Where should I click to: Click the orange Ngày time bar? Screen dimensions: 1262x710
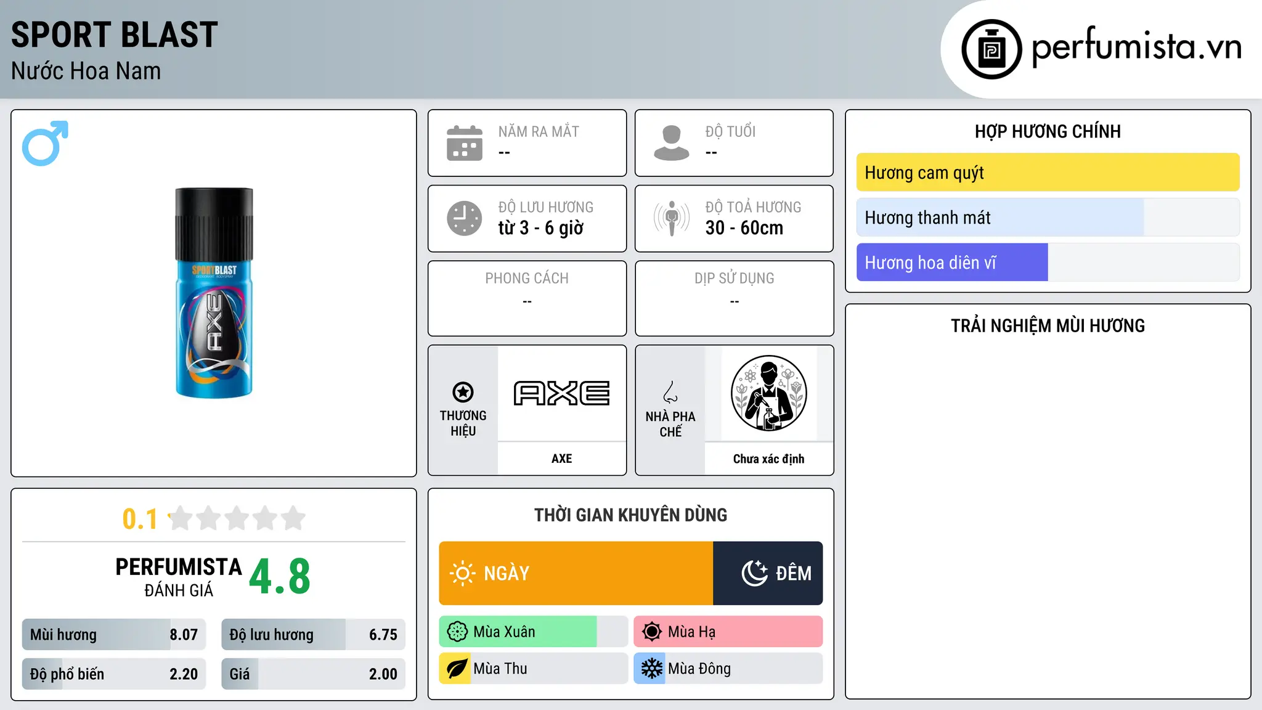(576, 573)
